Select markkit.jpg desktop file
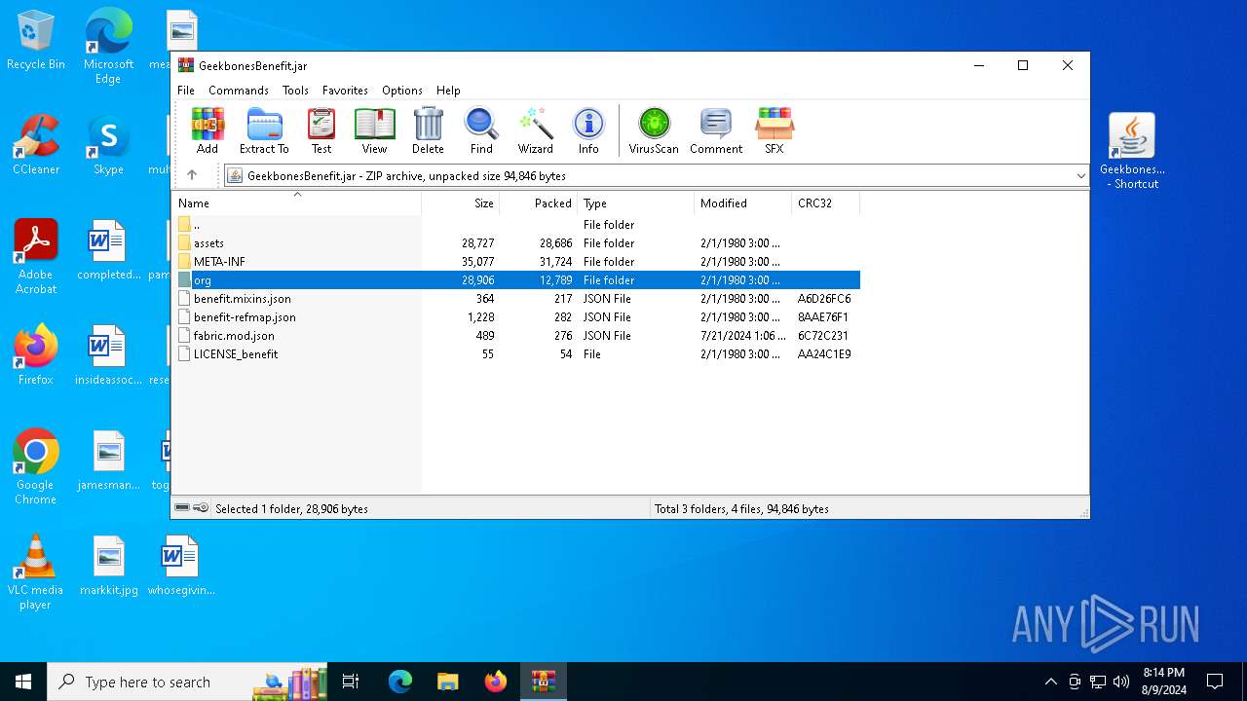Viewport: 1247px width, 701px height. (108, 566)
